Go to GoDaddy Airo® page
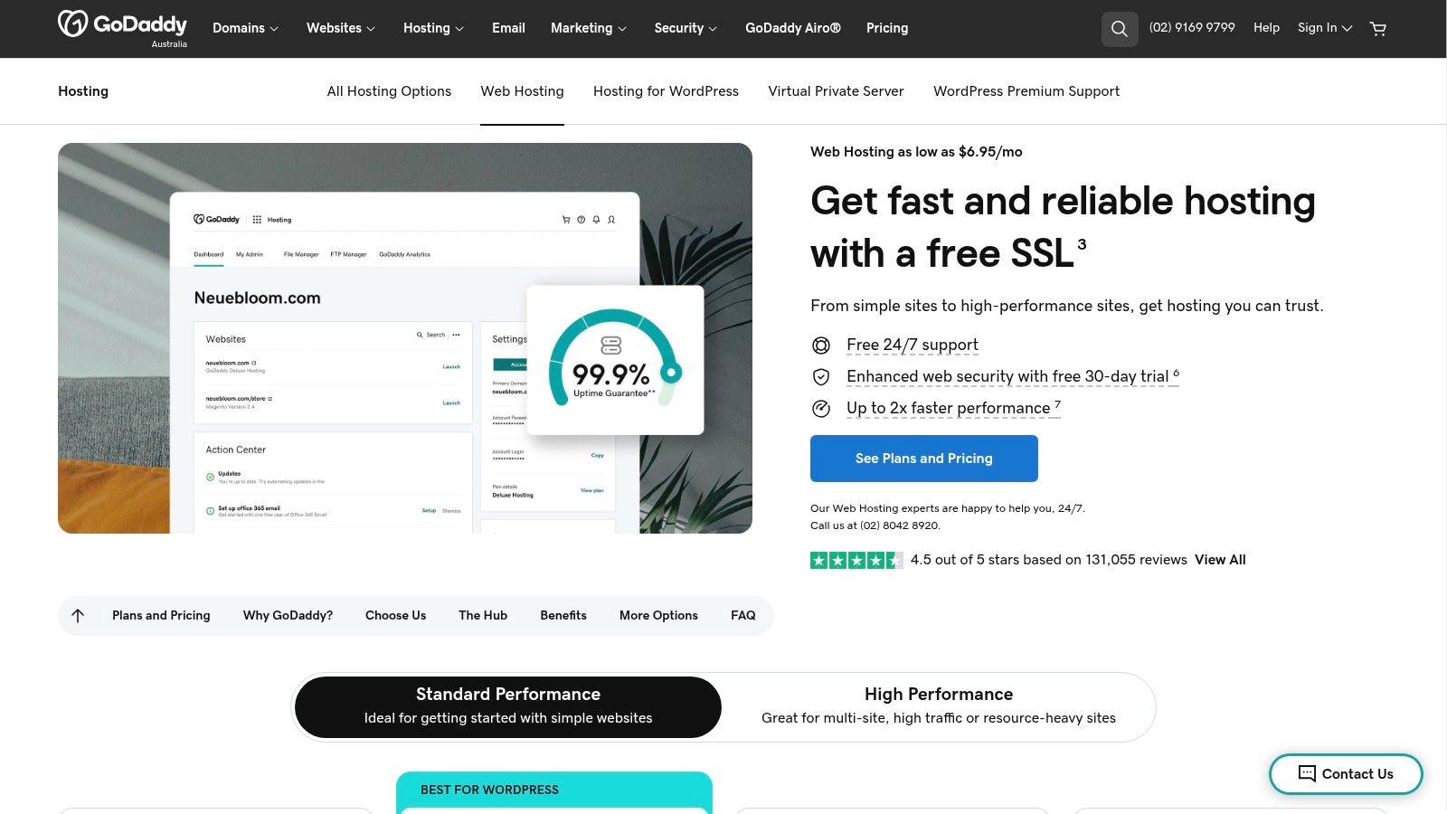This screenshot has width=1447, height=814. (793, 28)
